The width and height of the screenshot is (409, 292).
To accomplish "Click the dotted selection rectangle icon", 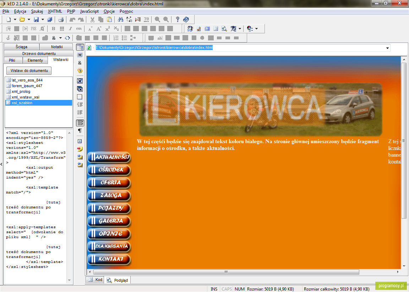I will 80,97.
